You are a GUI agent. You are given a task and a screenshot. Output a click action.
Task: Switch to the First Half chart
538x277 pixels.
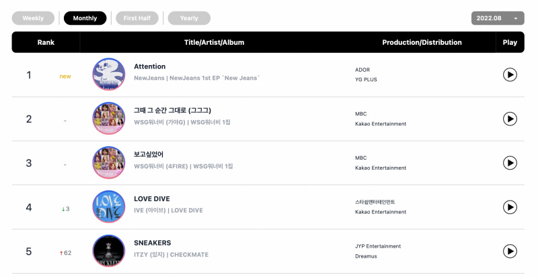point(137,18)
